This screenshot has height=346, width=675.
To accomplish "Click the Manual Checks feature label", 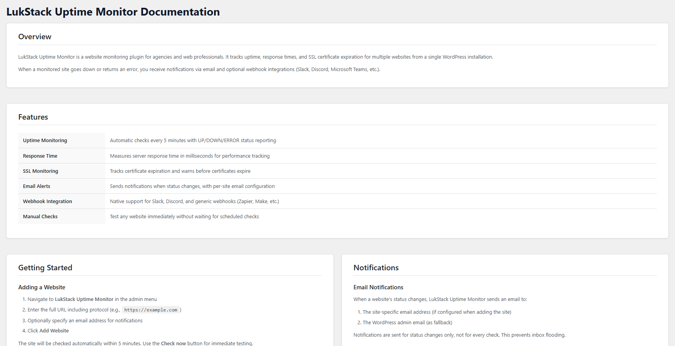I will click(40, 217).
